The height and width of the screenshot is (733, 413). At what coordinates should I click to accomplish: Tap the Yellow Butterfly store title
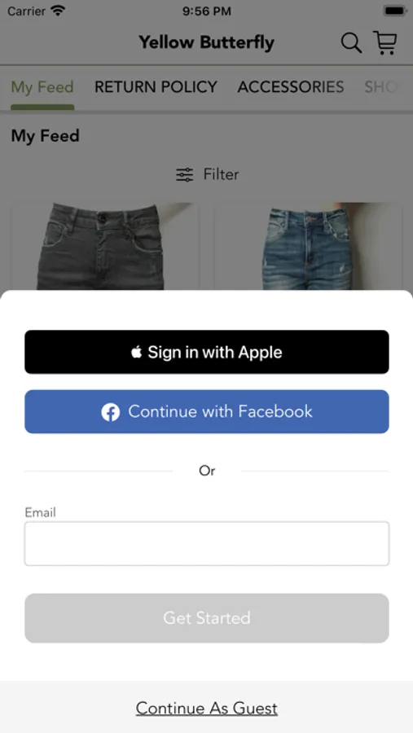coord(206,42)
